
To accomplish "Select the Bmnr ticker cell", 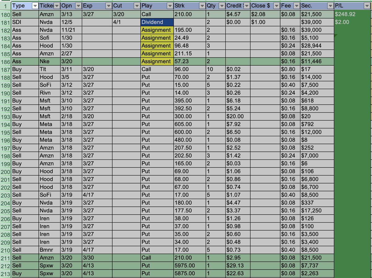I will pos(50,250).
